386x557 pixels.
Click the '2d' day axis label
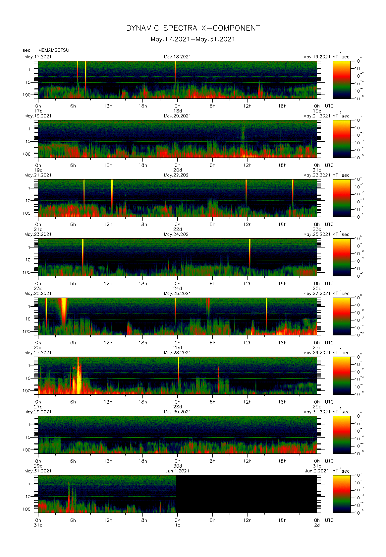(x=317, y=525)
